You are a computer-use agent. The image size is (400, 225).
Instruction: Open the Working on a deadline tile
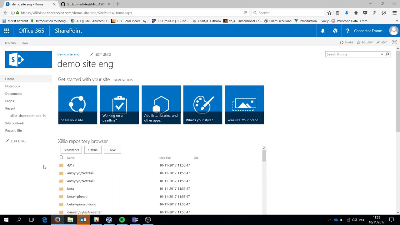119,105
